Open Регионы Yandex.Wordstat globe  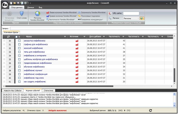tap(37, 13)
